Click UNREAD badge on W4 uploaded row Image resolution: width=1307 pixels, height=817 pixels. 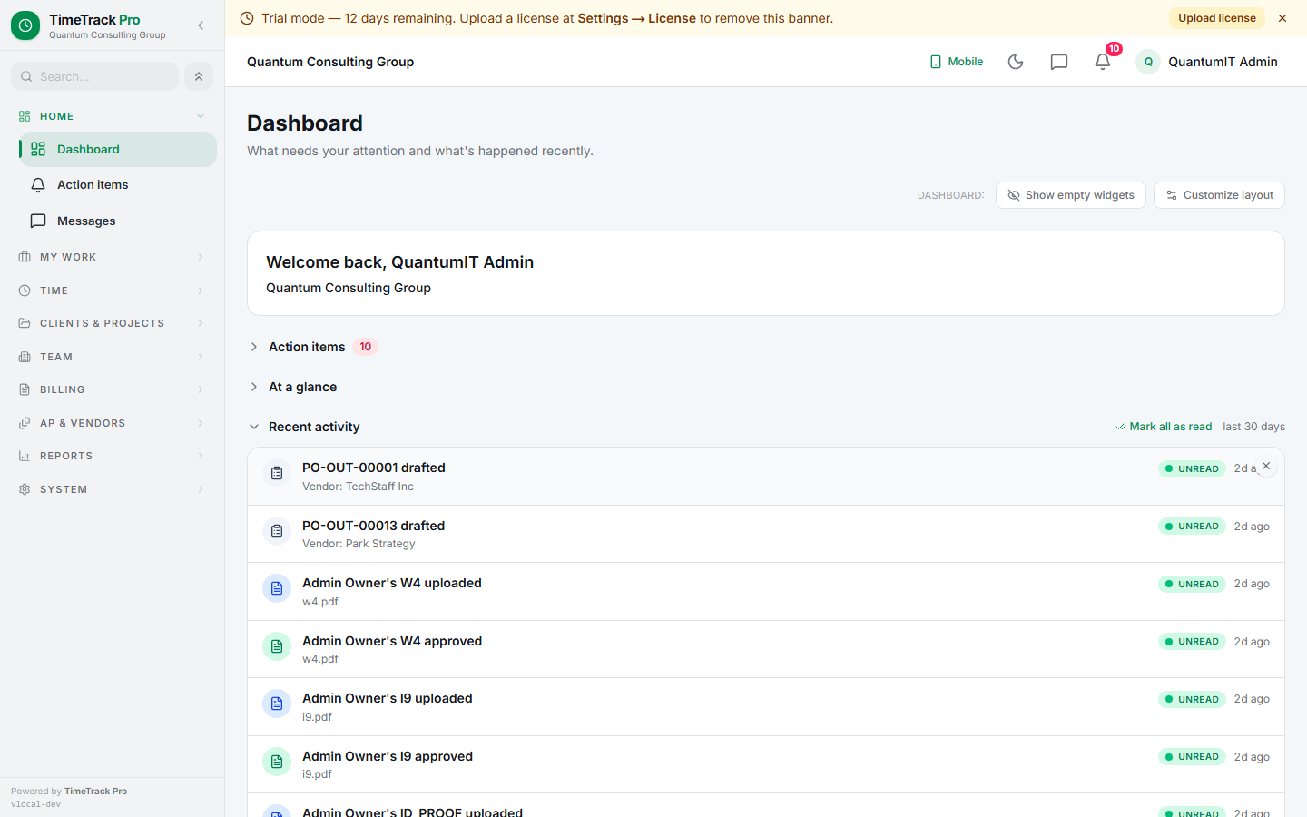(1192, 584)
